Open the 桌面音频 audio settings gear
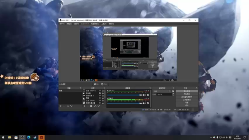Viewport: 249px width, 140px height. [x=148, y=103]
